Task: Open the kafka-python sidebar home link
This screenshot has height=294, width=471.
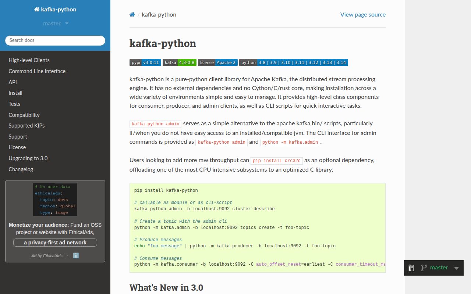Action: pyautogui.click(x=55, y=10)
